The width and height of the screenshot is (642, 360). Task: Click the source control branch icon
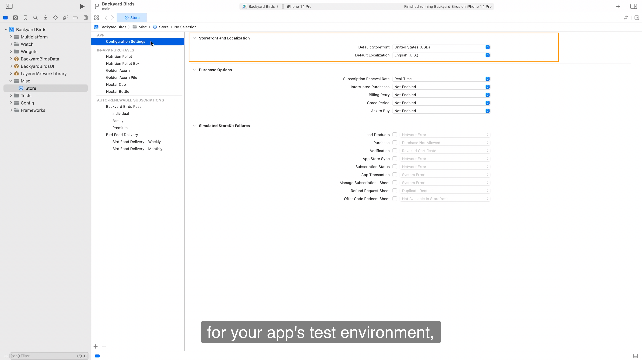tap(97, 6)
